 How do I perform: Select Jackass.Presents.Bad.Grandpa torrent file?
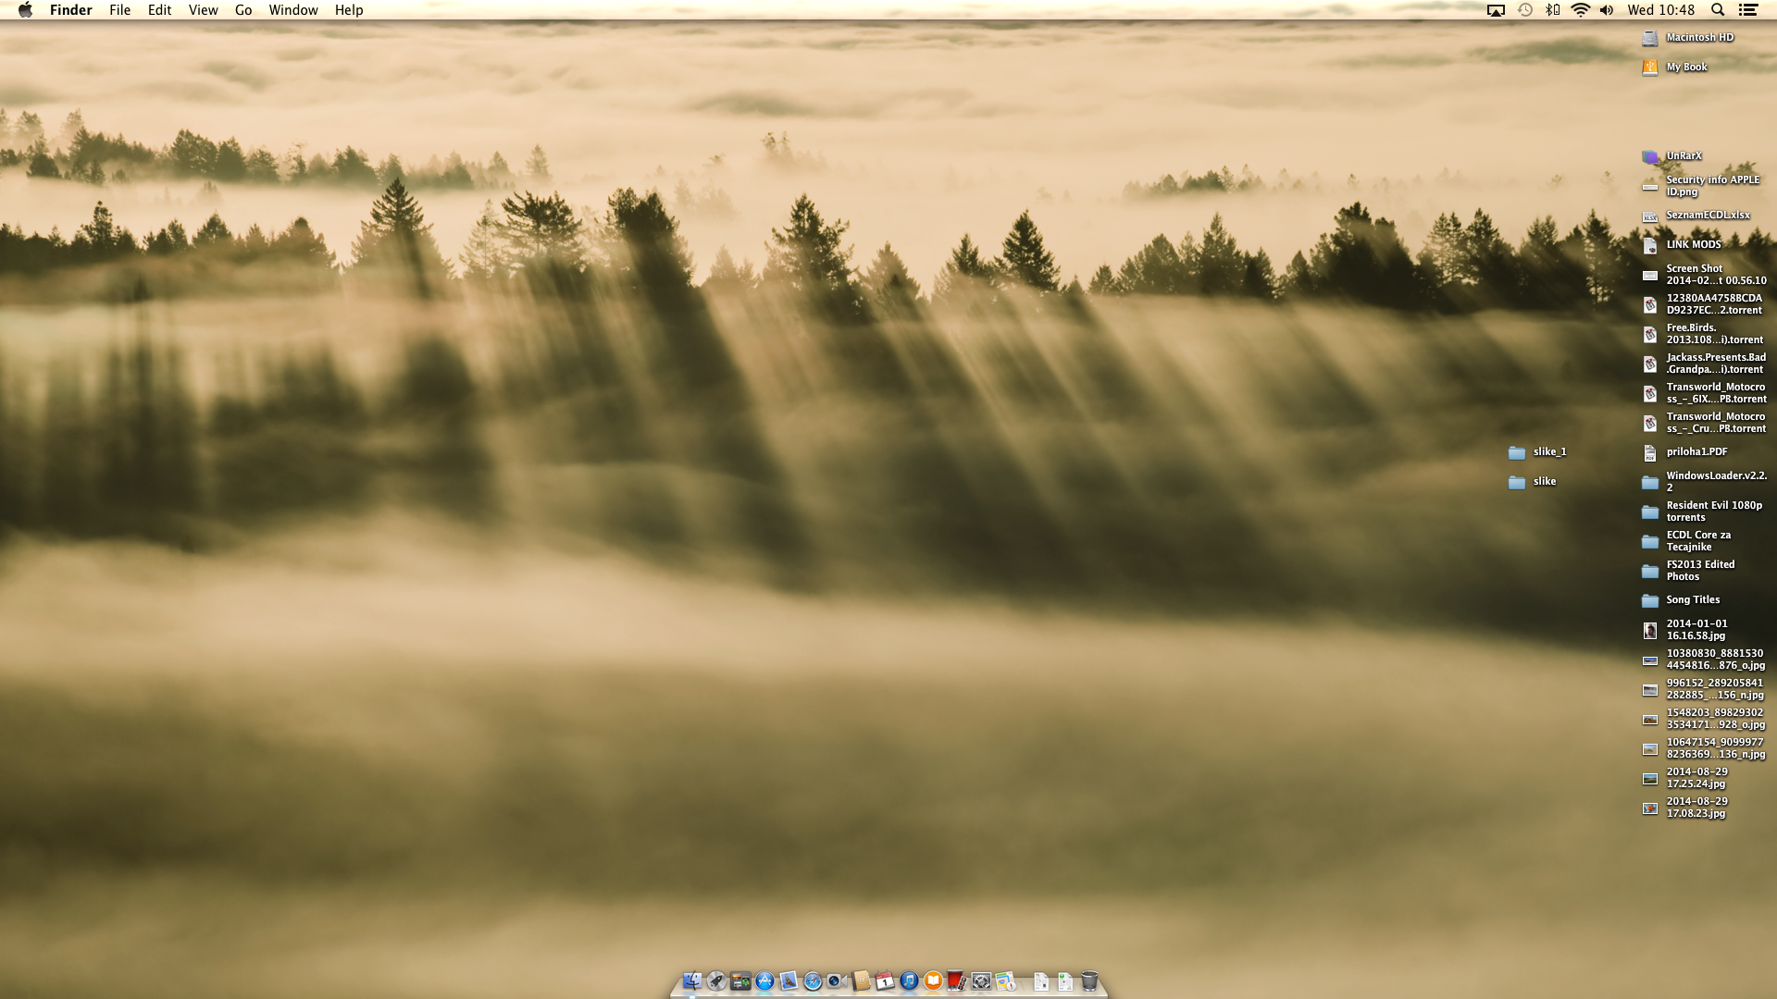click(1705, 364)
